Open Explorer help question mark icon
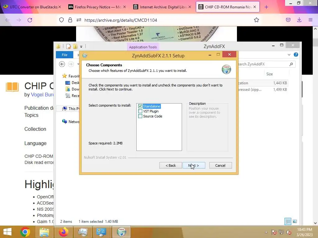The height and width of the screenshot is (238, 318). coord(296,55)
